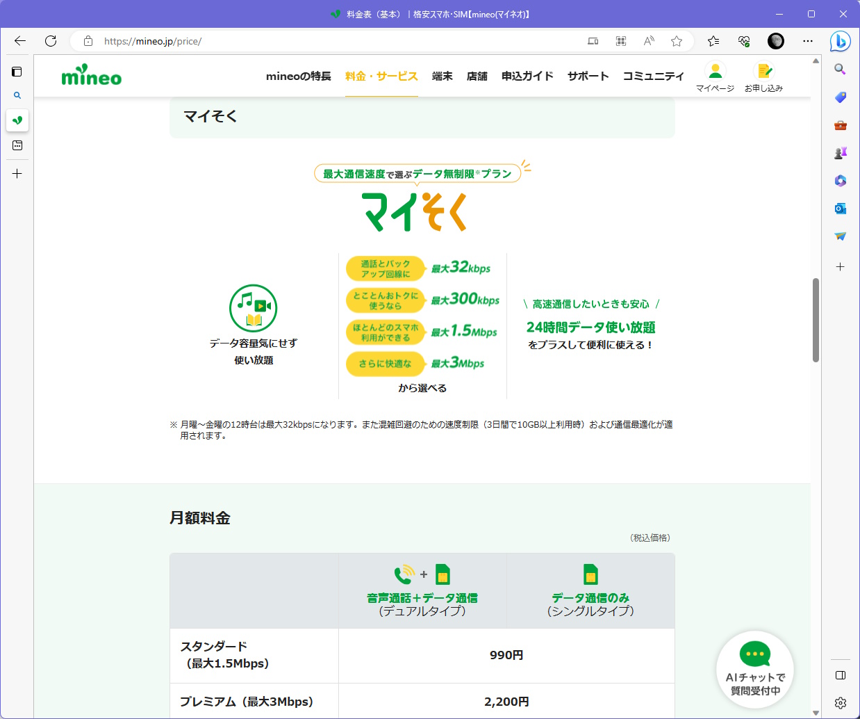Viewport: 860px width, 719px height.
Task: Open Edge Settings and more menu
Action: point(808,41)
